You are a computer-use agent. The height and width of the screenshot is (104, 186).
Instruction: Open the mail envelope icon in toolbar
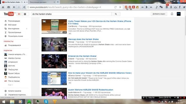pos(8,7)
